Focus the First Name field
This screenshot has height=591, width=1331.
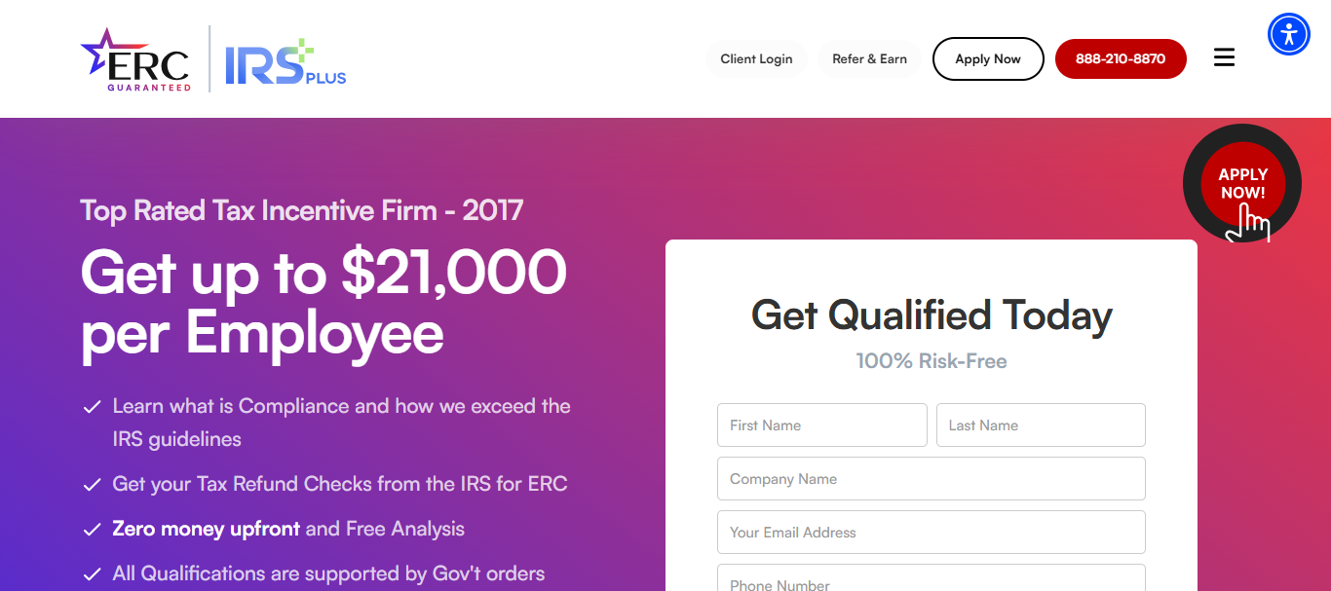pyautogui.click(x=822, y=425)
